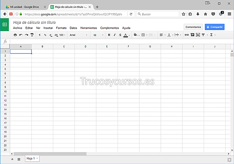234x164 pixels.
Task: Insert a comment
Action: pos(192,35)
